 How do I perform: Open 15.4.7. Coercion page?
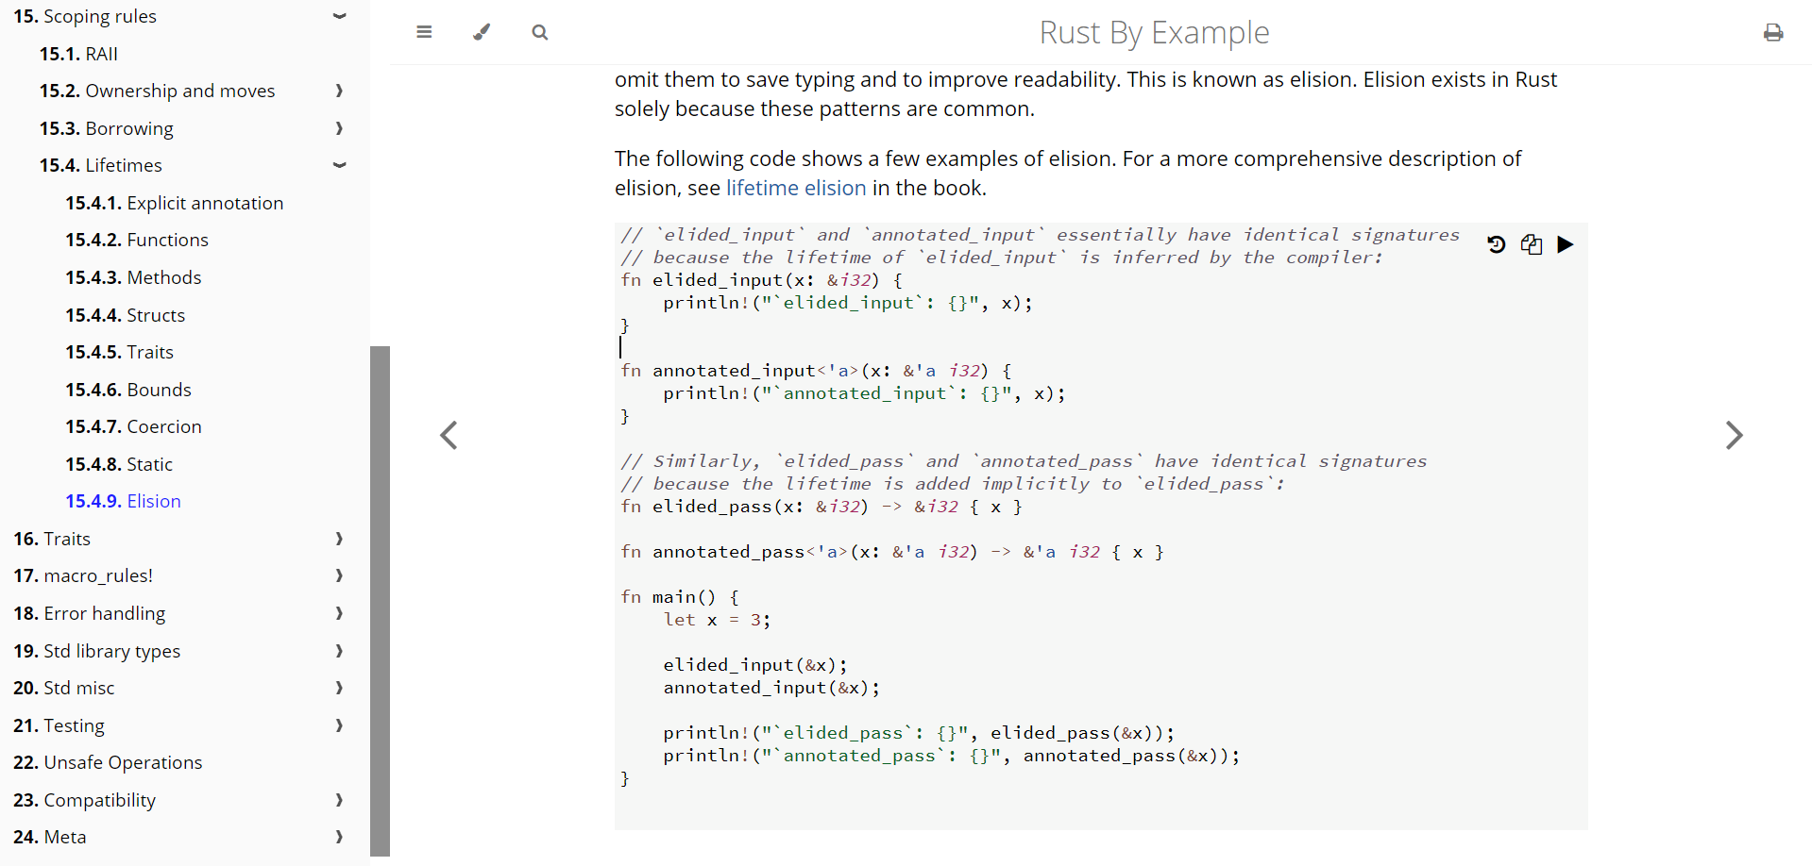pyautogui.click(x=133, y=426)
